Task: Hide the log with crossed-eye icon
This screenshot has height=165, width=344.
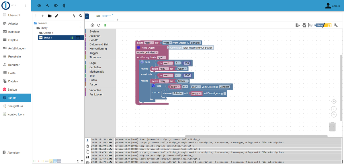Action: coord(88,162)
